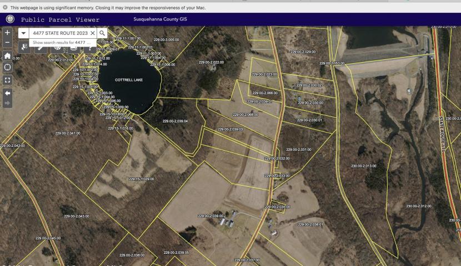Viewport: 461px width, 266px height.
Task: Click the STATE ROUTE 171 road label
Action: pos(442,134)
